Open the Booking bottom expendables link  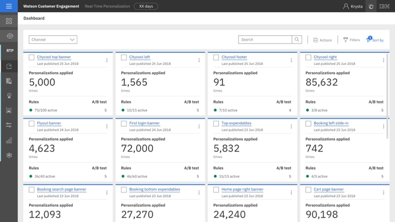pos(155,189)
